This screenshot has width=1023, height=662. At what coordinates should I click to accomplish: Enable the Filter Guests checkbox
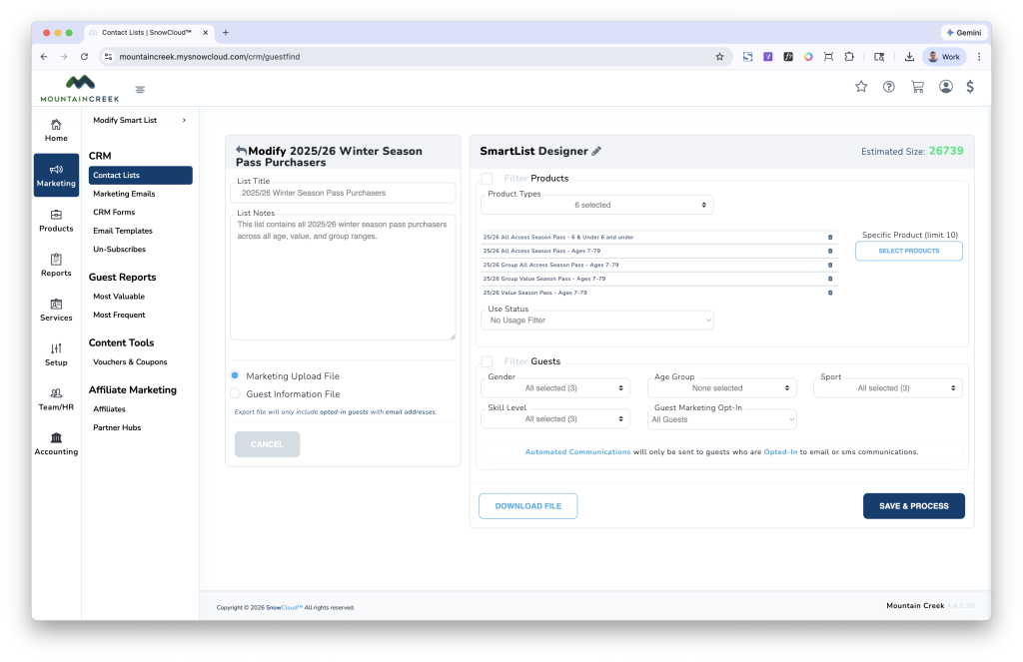coord(487,361)
